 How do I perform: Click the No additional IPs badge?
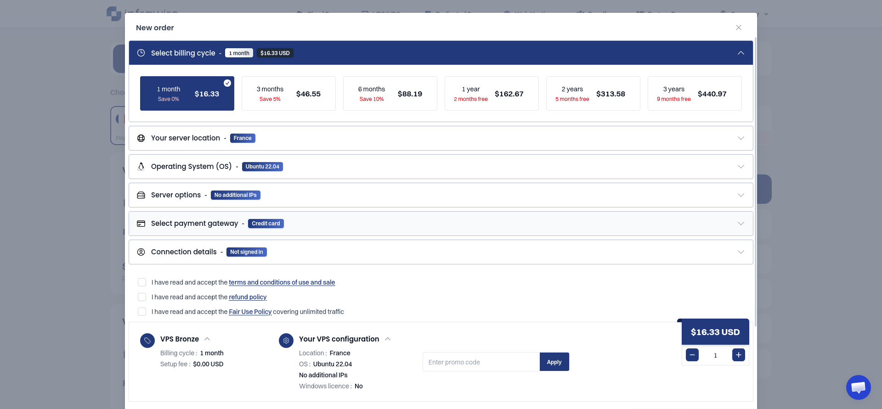click(x=236, y=195)
